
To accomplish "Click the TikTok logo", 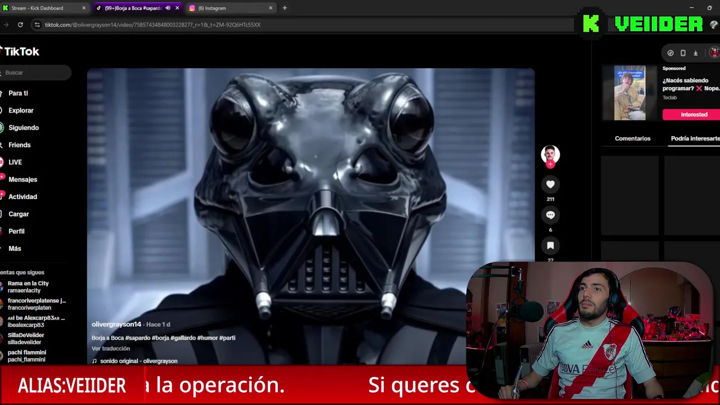I will [20, 51].
